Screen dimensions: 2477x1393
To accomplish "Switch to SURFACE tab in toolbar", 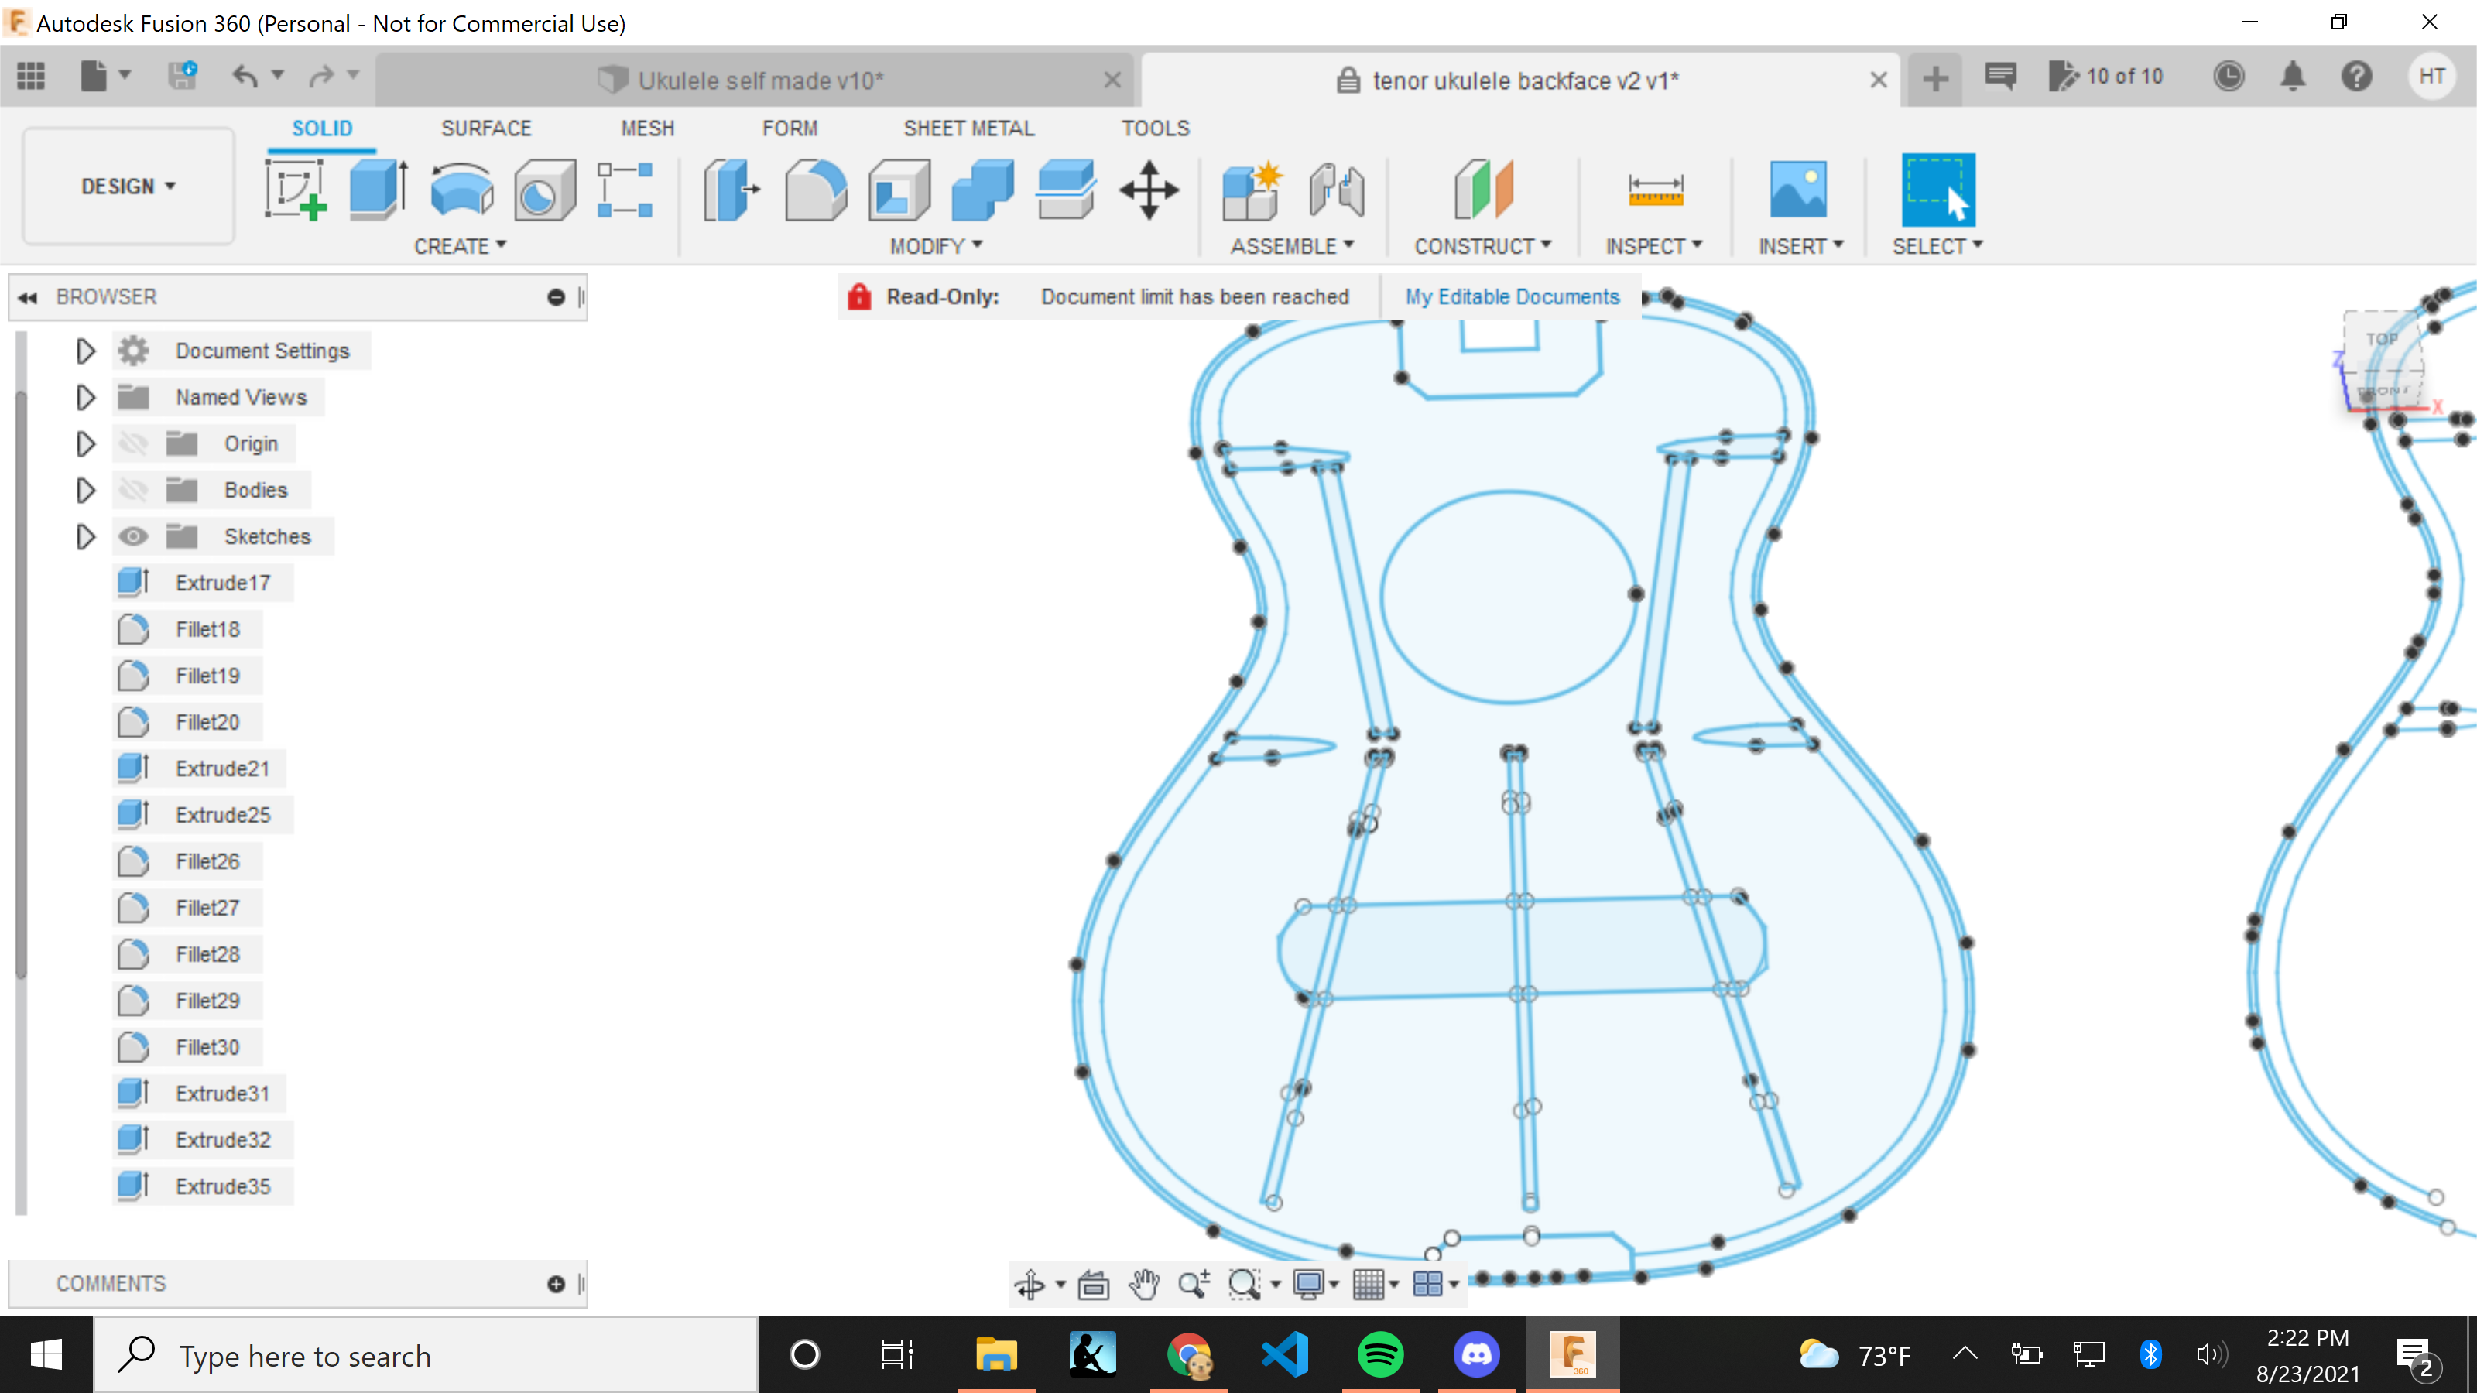I will (487, 128).
